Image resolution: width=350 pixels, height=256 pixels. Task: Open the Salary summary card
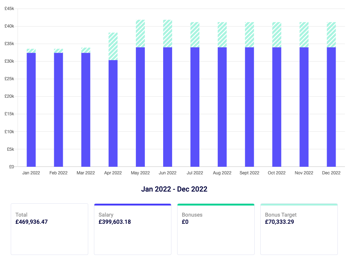tap(132, 229)
